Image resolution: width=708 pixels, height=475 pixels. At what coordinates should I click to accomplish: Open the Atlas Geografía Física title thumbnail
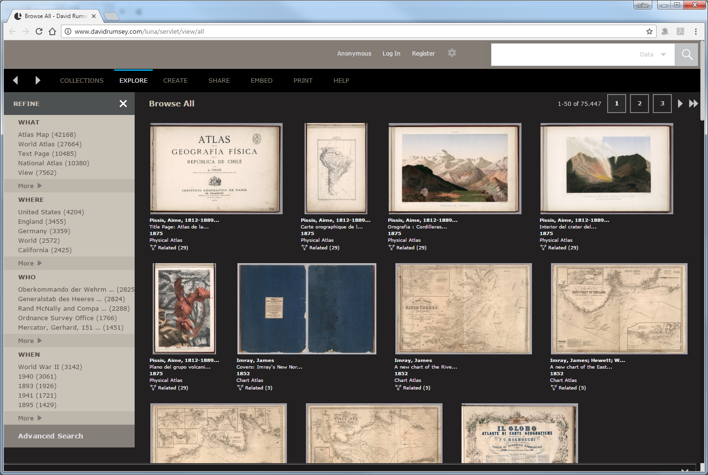coord(216,169)
